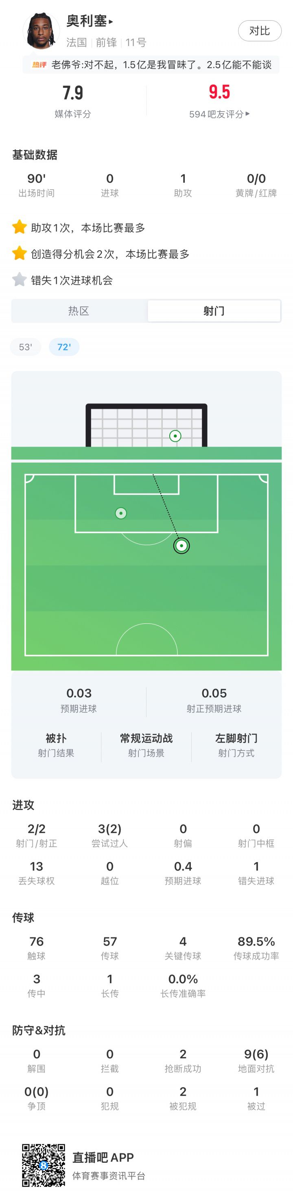
Task: Tap the gray star beside 错失1次进球机会
Action: pos(19,280)
